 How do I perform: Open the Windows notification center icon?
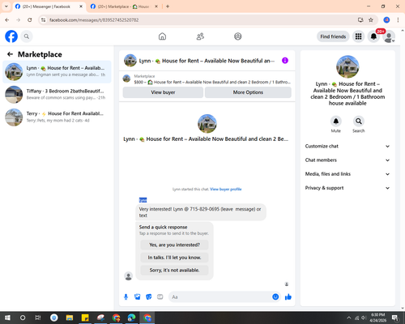[x=395, y=318]
